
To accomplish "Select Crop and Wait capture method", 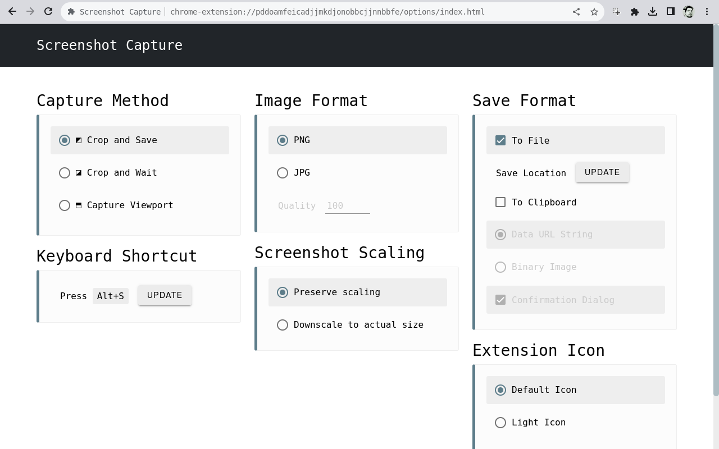I will pos(65,173).
